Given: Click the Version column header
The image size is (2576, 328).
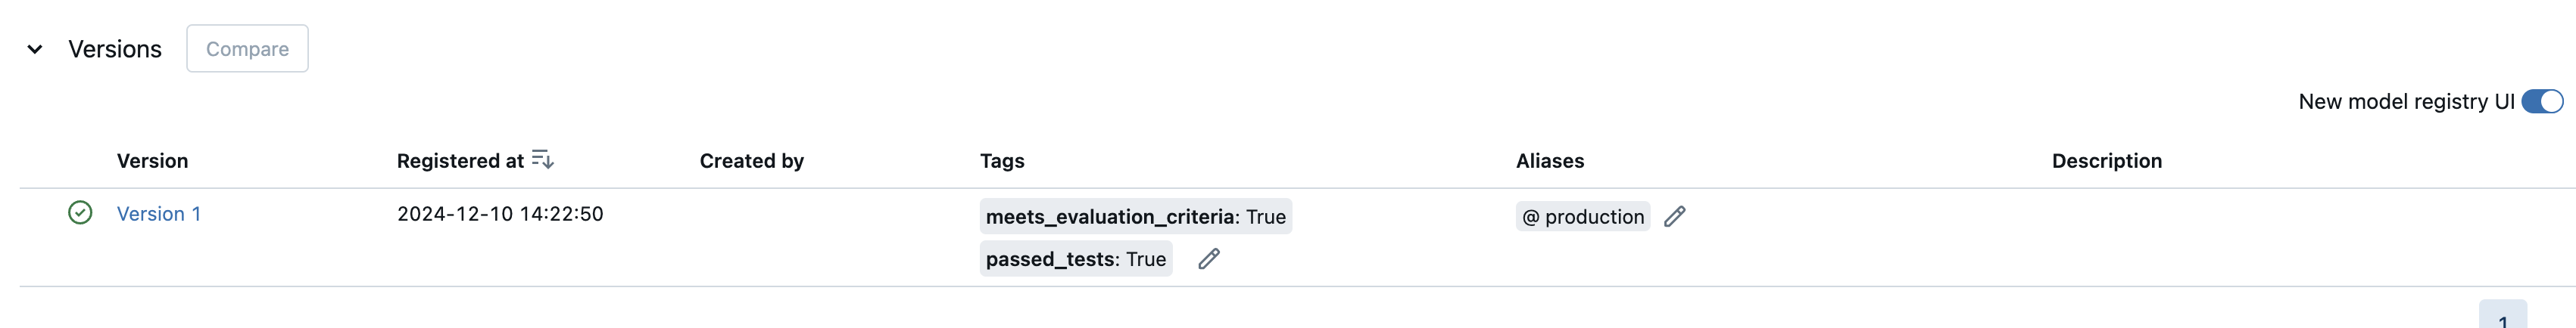Looking at the screenshot, I should point(152,160).
